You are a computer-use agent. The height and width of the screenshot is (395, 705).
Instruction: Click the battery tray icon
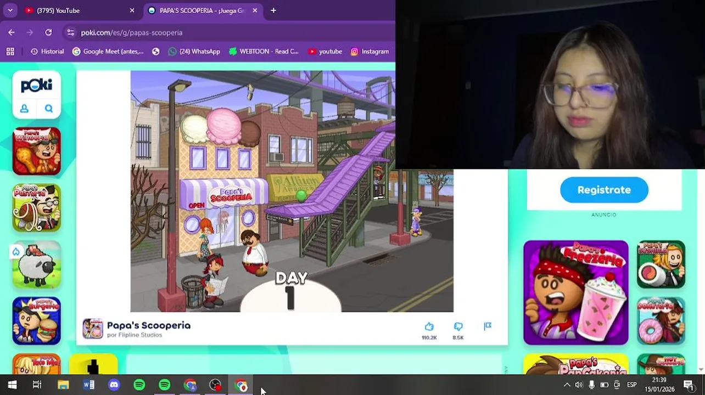604,385
